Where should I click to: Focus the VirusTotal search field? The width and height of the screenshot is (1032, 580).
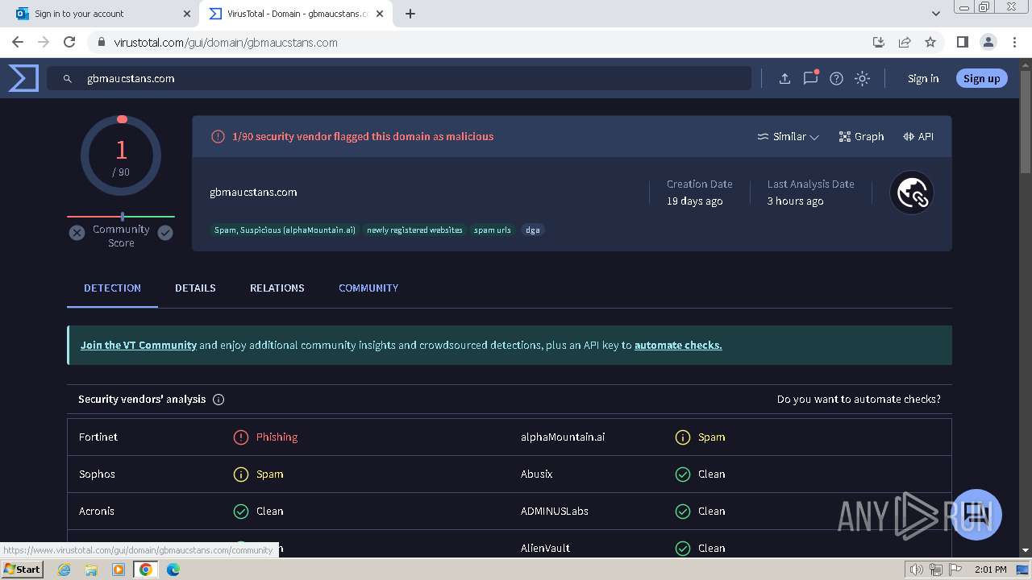(x=399, y=78)
